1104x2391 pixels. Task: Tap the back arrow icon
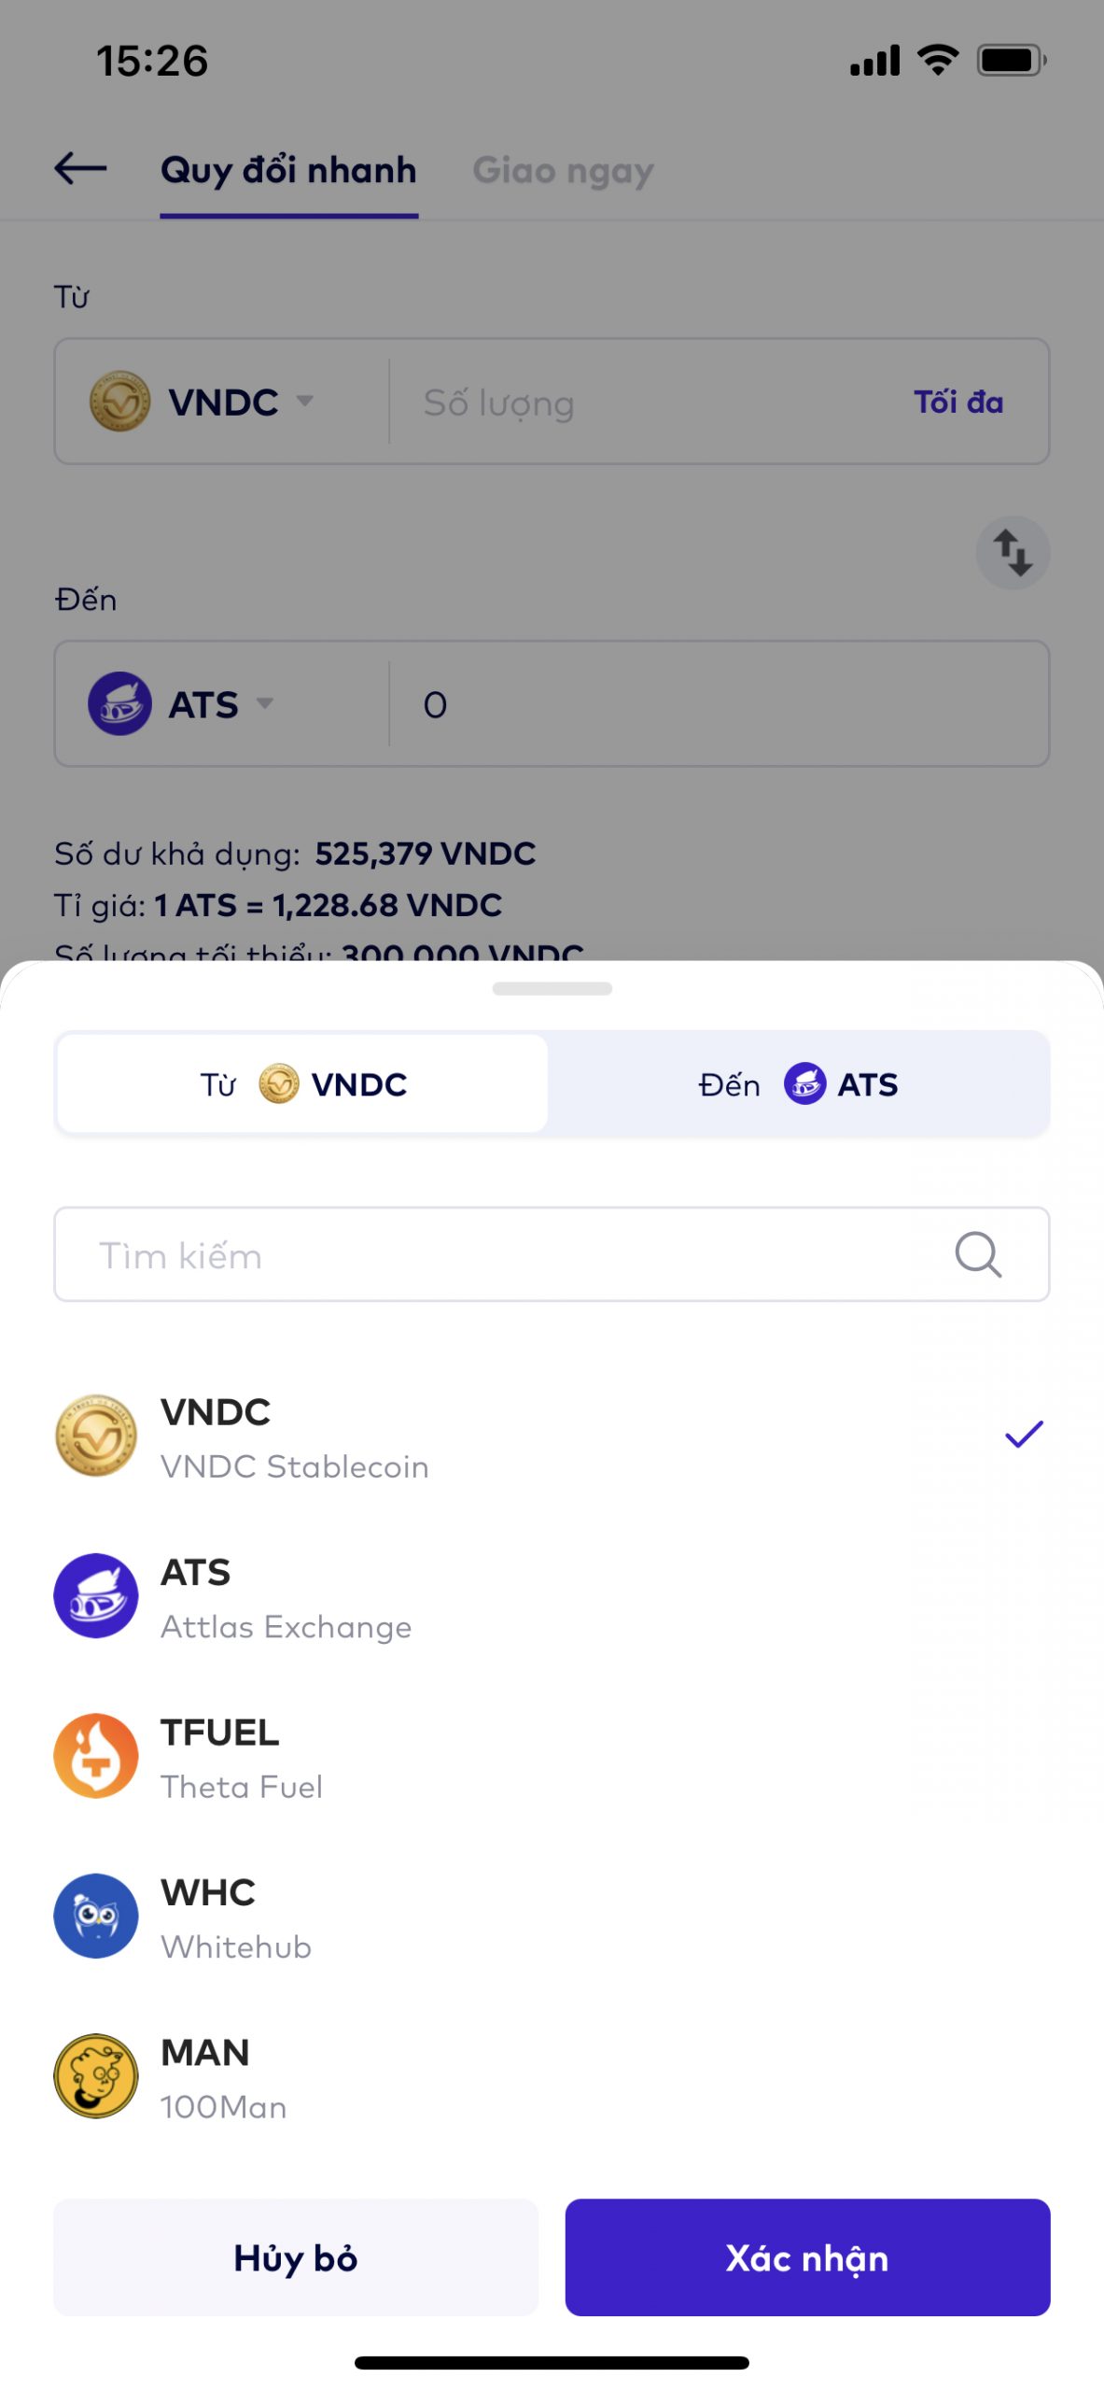[81, 169]
